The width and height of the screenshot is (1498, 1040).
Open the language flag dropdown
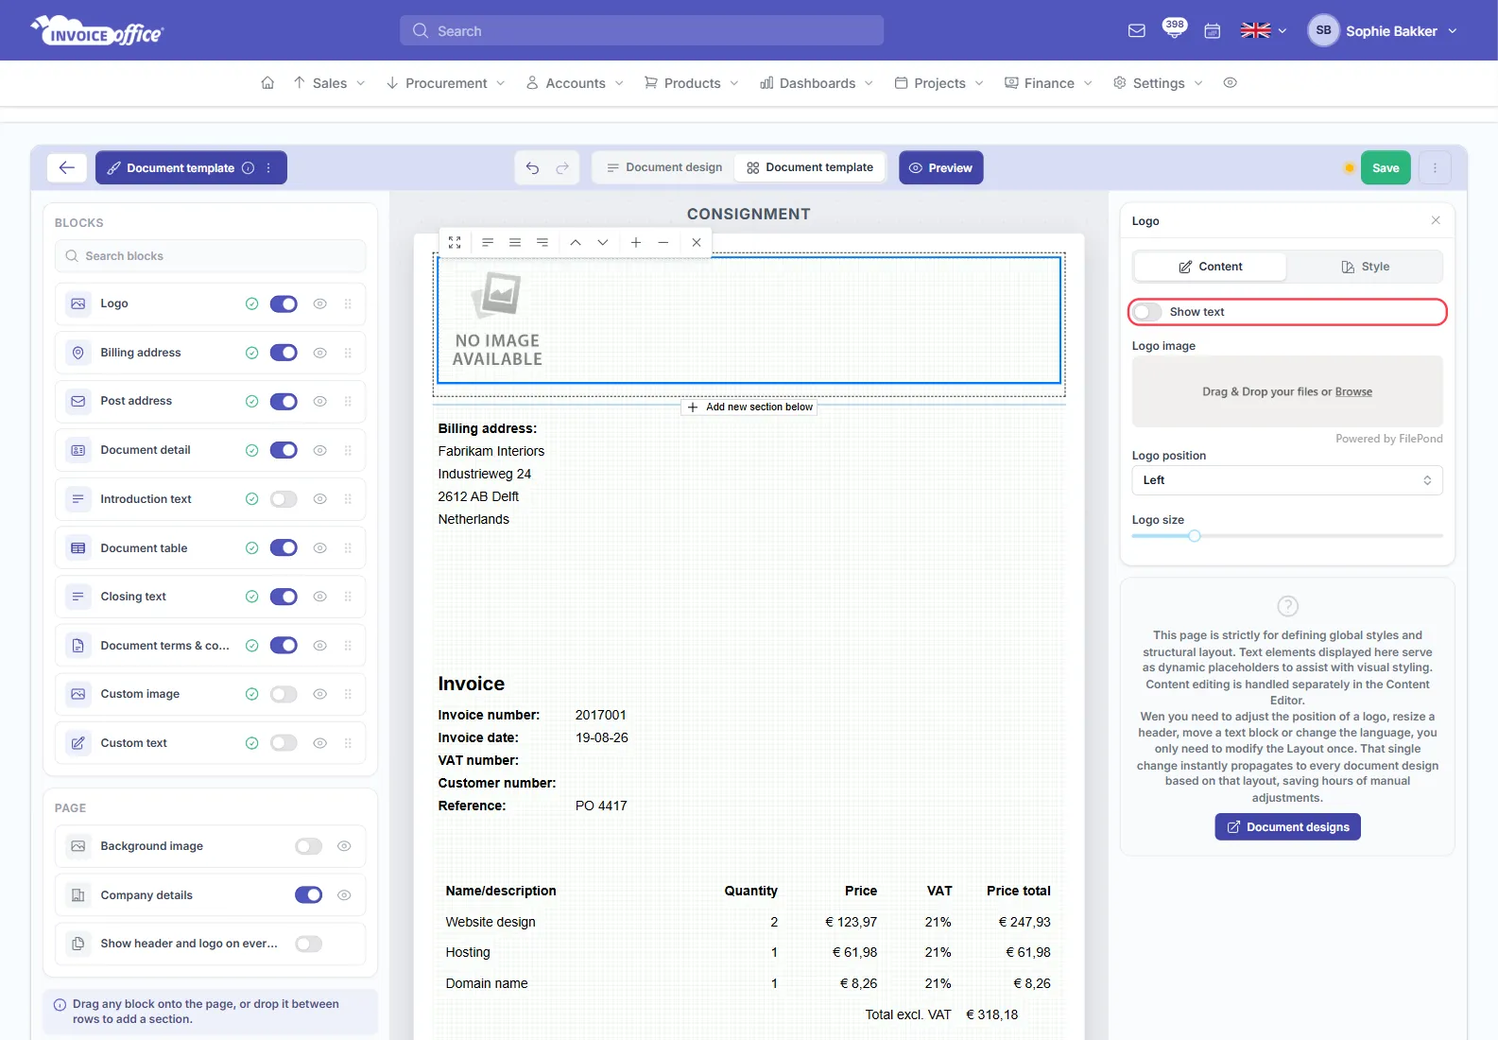point(1264,31)
